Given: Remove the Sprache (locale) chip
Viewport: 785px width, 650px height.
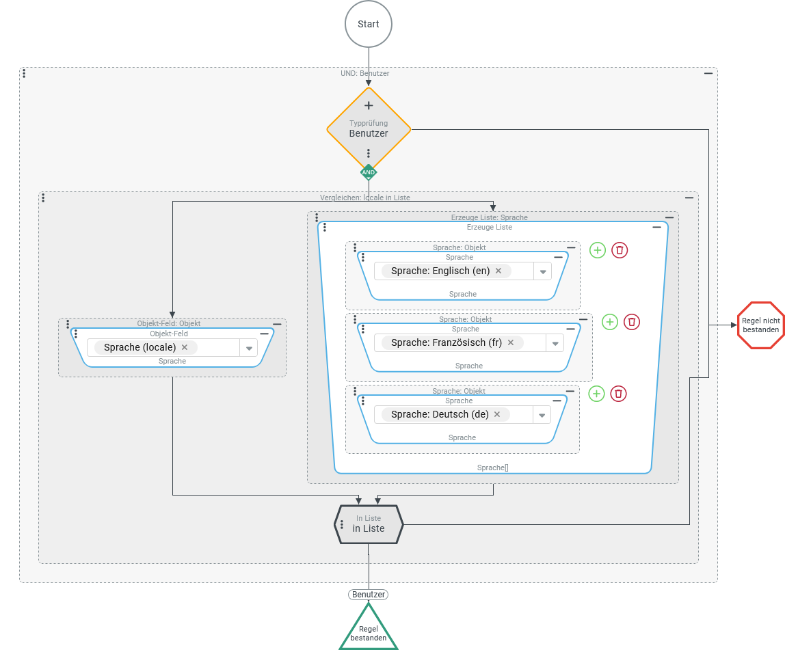Looking at the screenshot, I should click(185, 347).
